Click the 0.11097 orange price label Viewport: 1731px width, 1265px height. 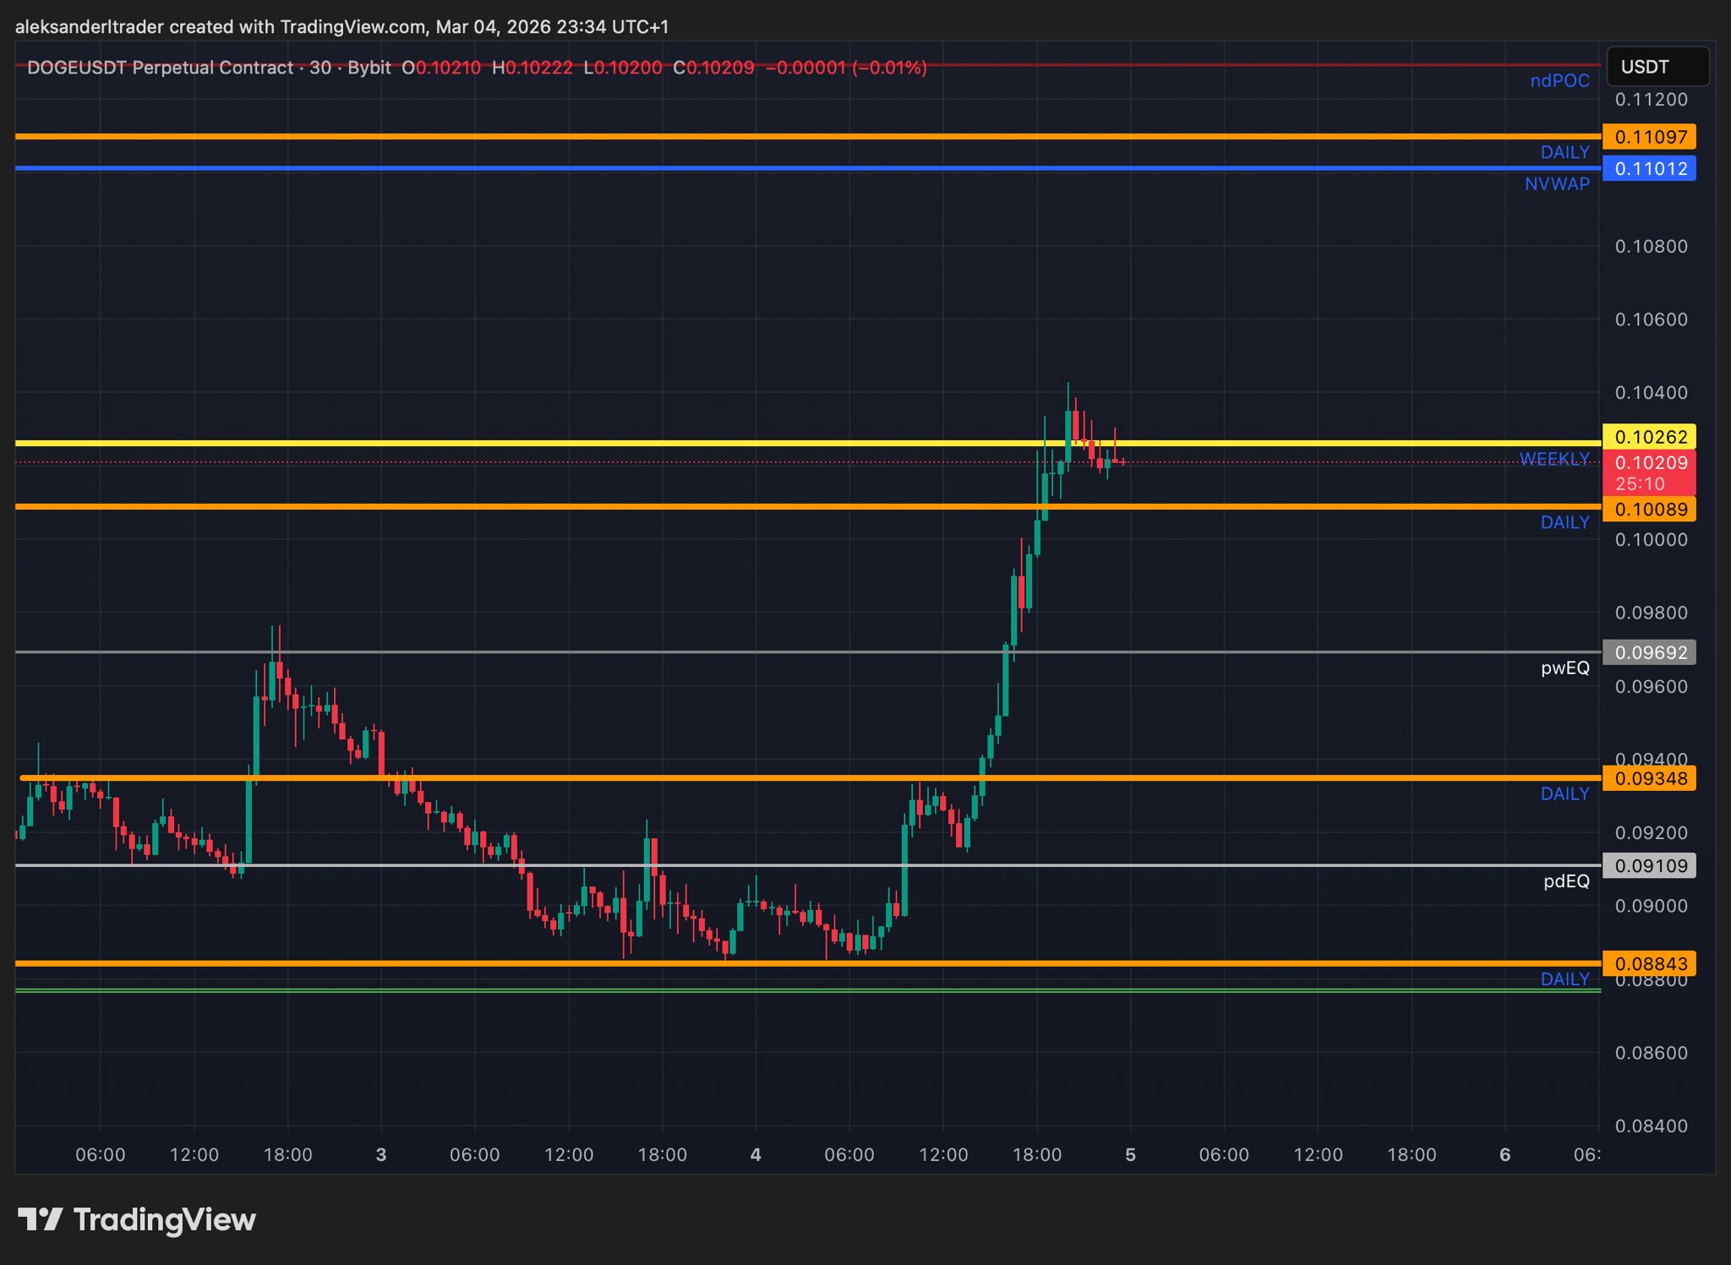click(1649, 137)
